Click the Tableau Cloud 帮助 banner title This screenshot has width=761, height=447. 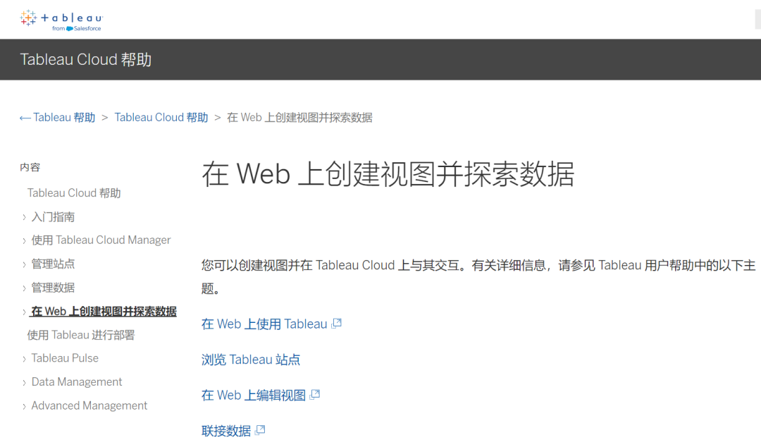[86, 59]
